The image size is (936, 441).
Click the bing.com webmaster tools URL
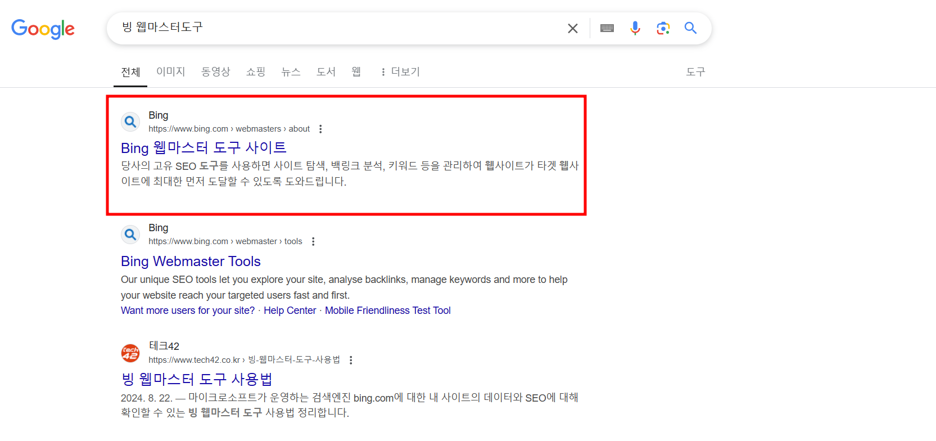pos(225,241)
